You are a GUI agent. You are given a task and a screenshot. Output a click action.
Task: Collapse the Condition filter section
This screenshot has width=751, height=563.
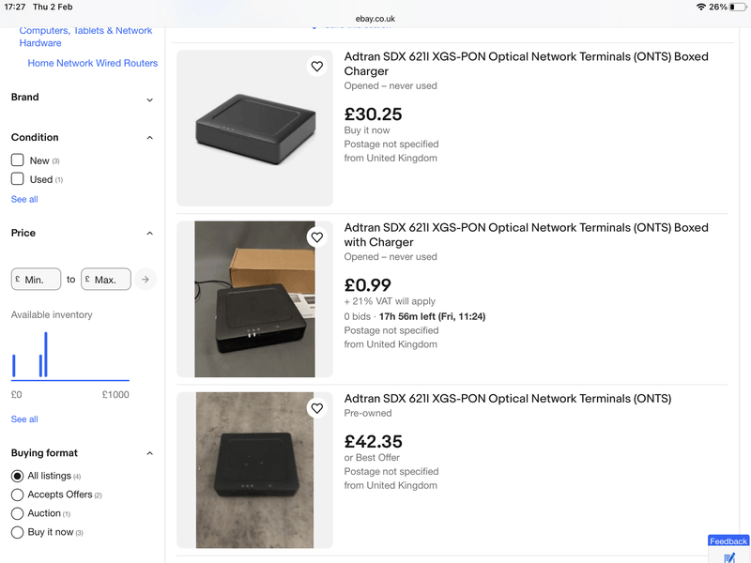pyautogui.click(x=150, y=138)
